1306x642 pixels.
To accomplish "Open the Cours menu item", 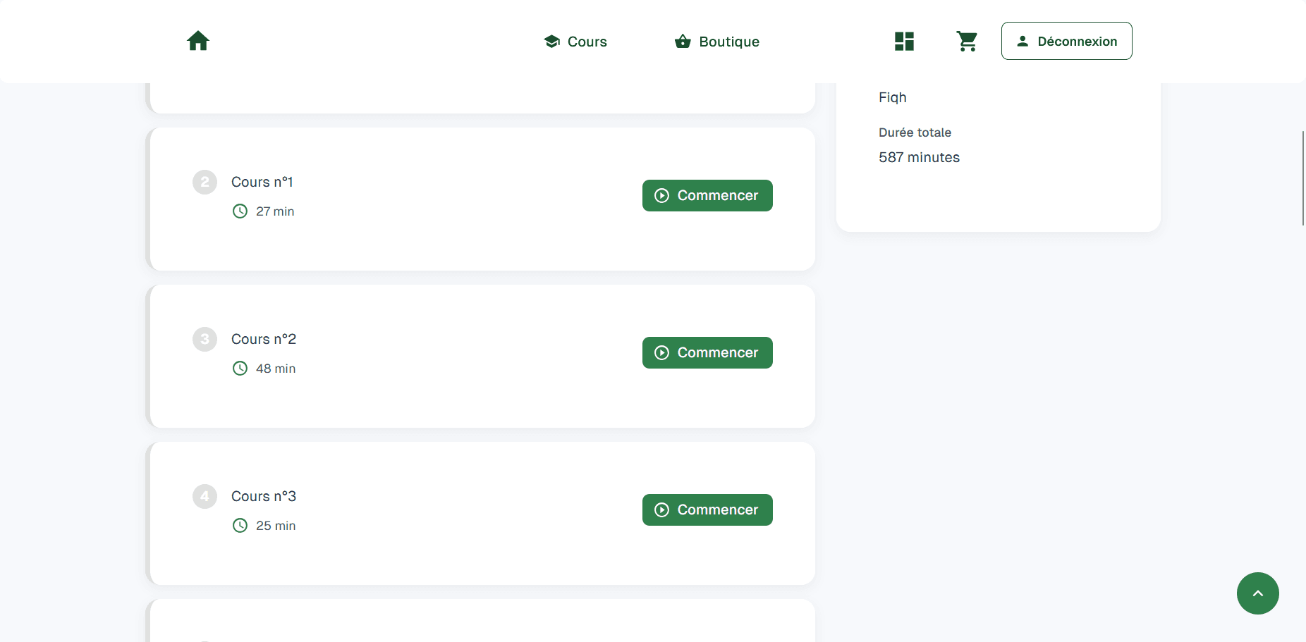I will click(x=575, y=42).
